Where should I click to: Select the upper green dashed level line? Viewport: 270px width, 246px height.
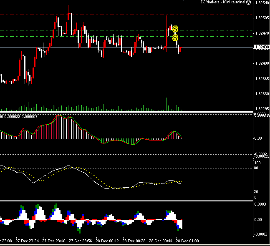[x=126, y=30]
